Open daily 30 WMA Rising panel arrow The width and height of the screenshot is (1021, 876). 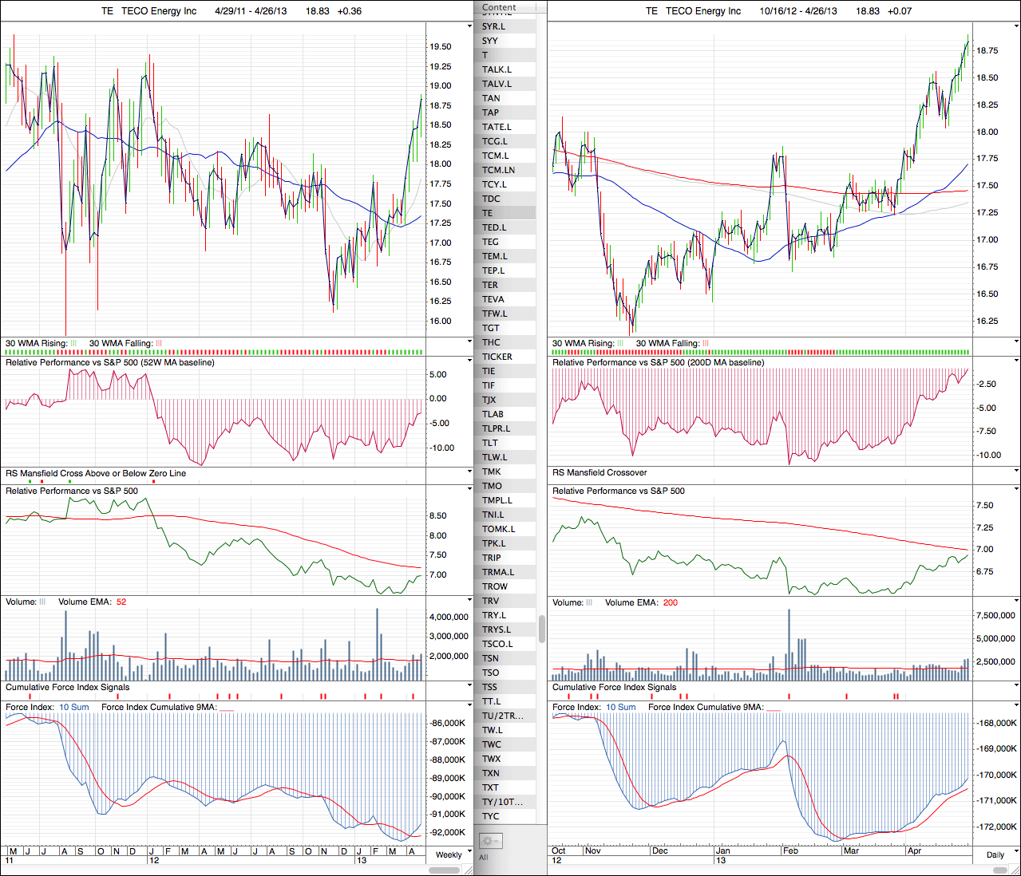pos(1016,341)
